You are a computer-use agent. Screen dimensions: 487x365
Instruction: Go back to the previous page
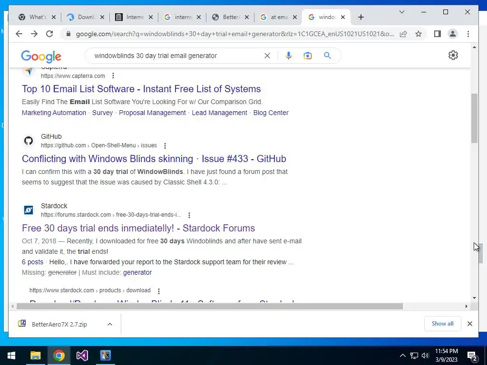click(19, 34)
